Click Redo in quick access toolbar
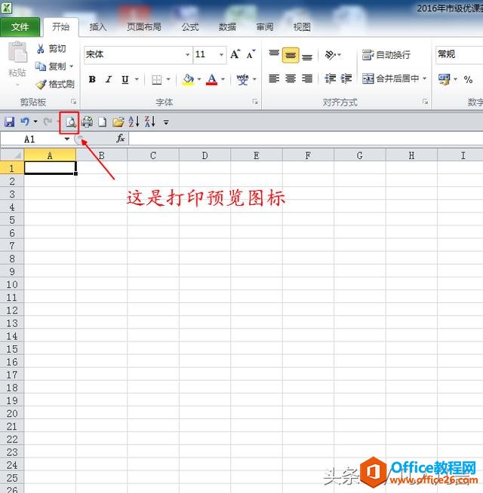This screenshot has width=483, height=493. 48,121
